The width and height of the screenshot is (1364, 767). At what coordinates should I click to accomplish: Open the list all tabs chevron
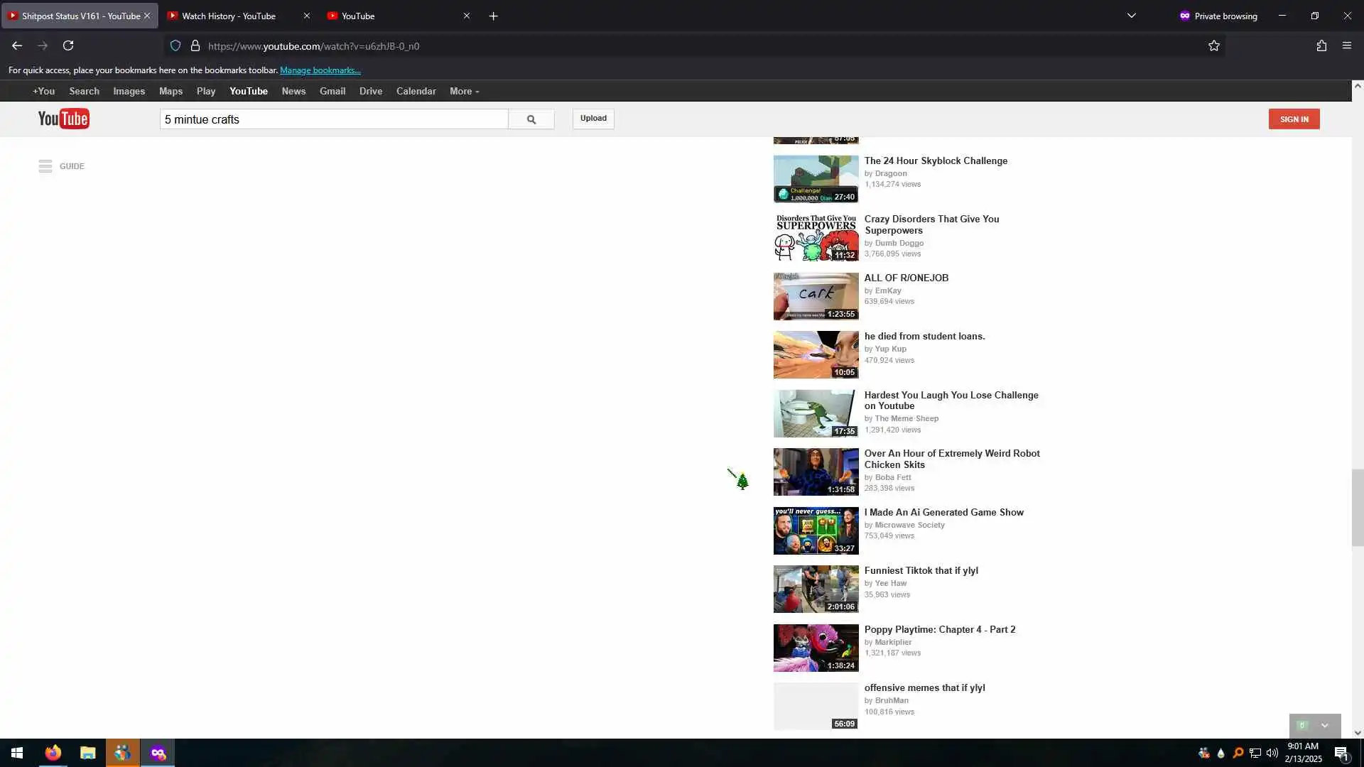(1131, 16)
